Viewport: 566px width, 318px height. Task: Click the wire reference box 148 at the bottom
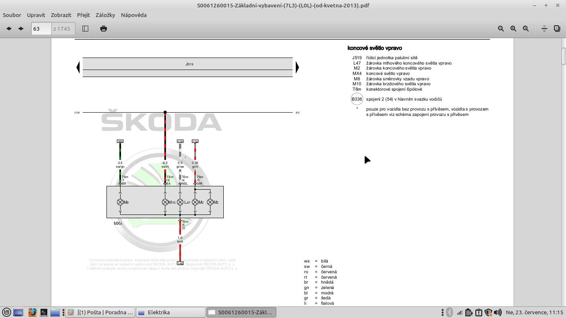click(180, 263)
